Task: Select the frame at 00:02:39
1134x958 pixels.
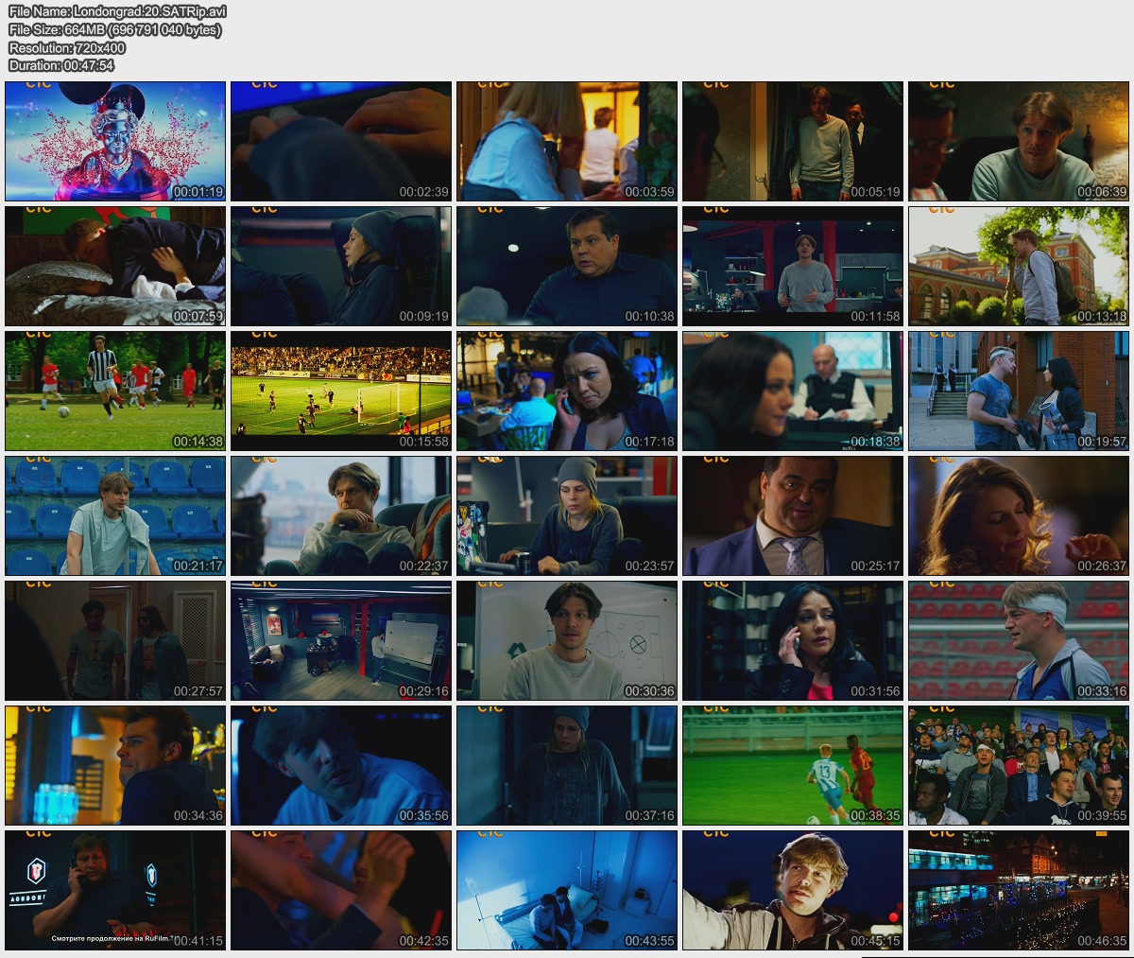Action: (x=341, y=141)
